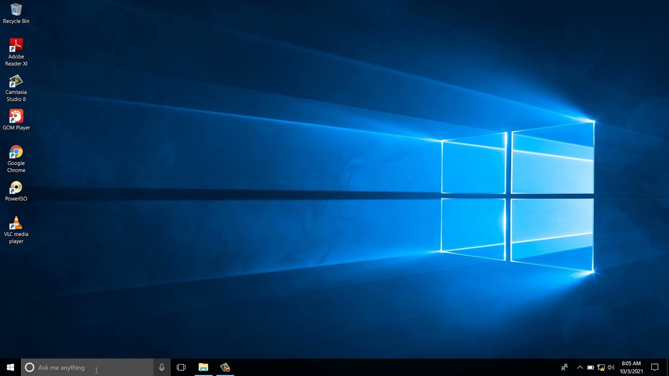Select the PowerISO desktop shortcut

tap(16, 191)
